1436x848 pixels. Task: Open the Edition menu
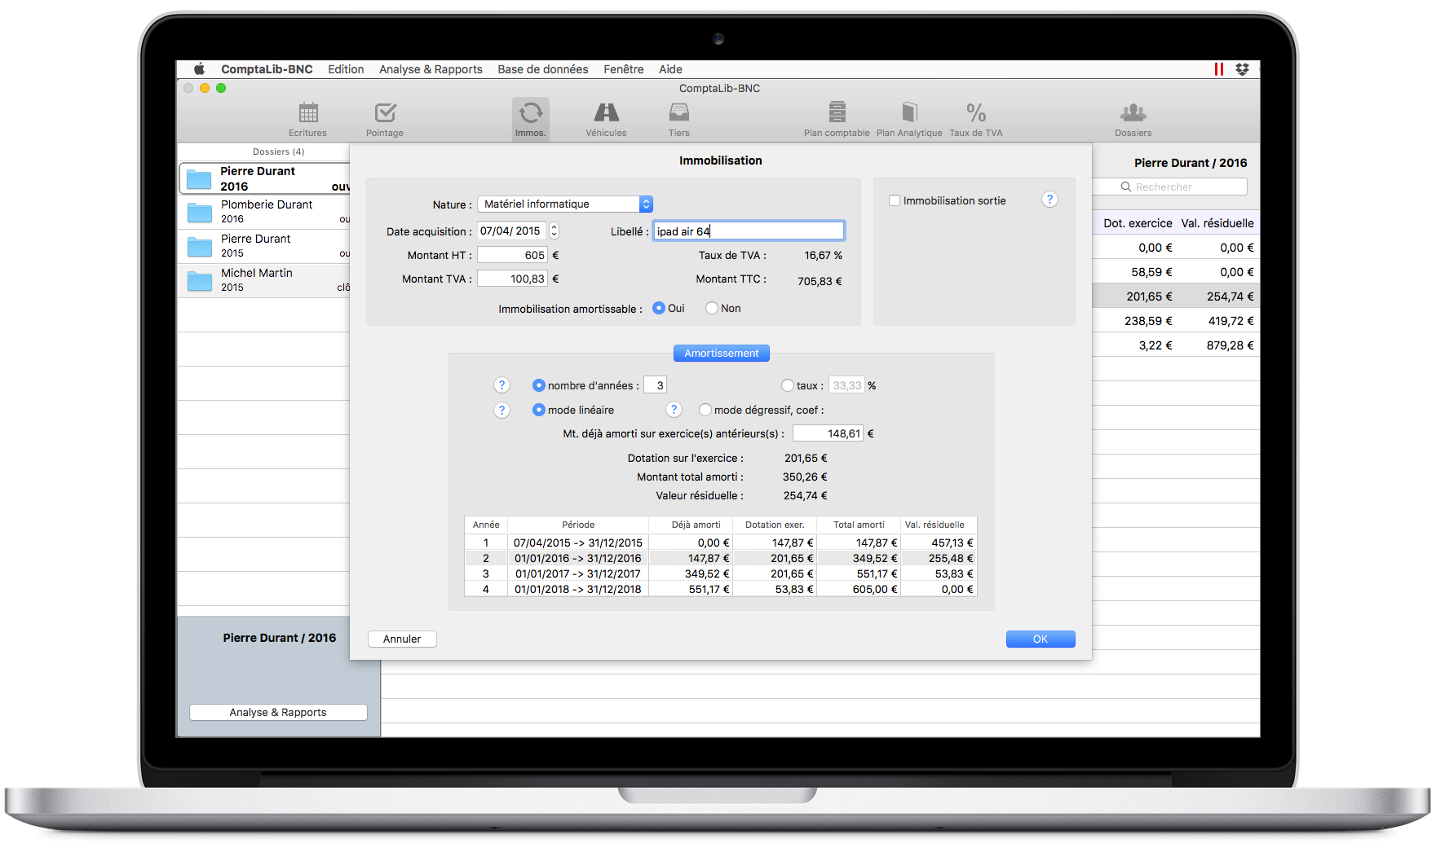click(x=346, y=69)
